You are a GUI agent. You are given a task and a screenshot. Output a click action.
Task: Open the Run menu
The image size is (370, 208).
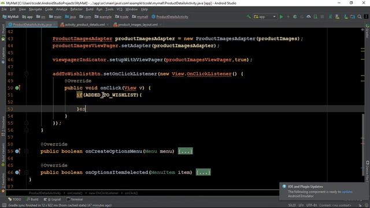(x=99, y=9)
